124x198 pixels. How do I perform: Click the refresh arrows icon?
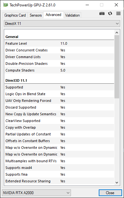tap(110, 13)
